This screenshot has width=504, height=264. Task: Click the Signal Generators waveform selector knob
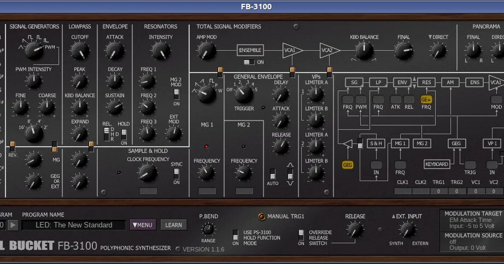[x=34, y=50]
